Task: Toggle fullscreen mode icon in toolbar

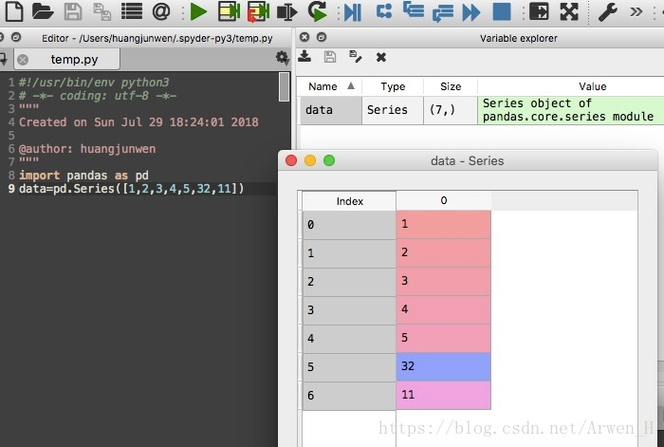Action: coord(569,12)
